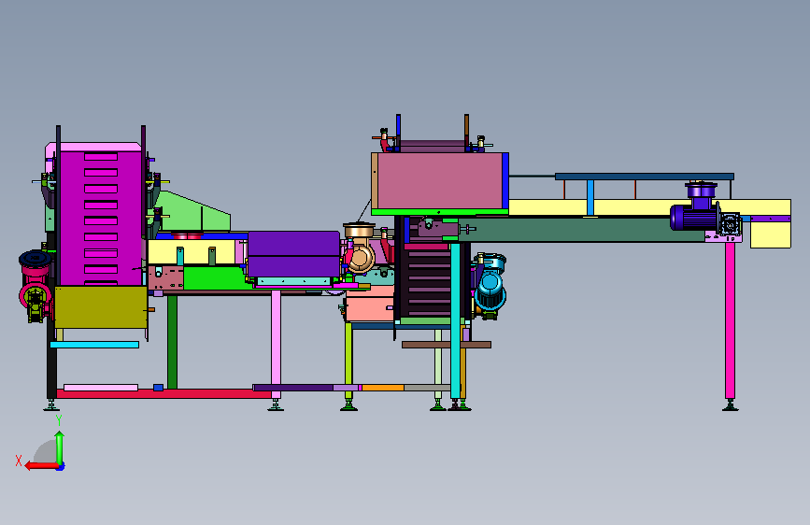Pick the pink vertical leg in the middle
Screen dimensions: 810x525
coord(276,344)
